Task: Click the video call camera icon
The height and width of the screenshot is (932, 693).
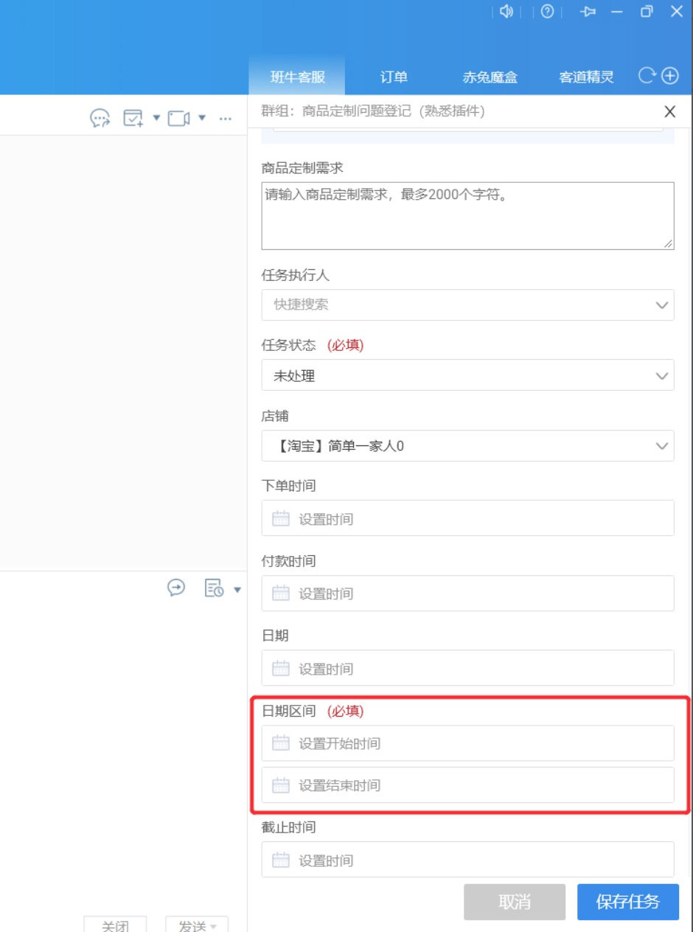Action: click(178, 118)
